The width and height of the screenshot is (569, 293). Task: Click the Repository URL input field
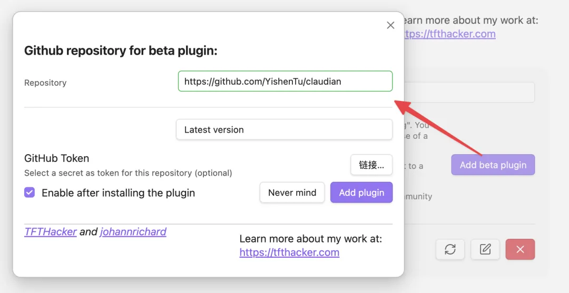285,81
